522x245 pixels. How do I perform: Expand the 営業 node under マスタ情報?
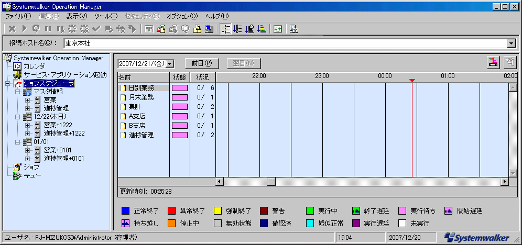28,100
